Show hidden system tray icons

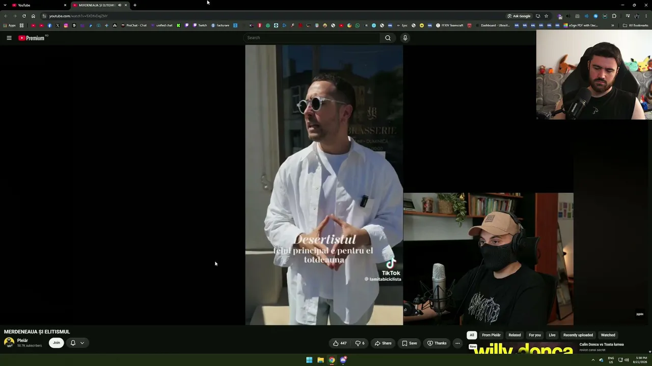click(x=593, y=360)
